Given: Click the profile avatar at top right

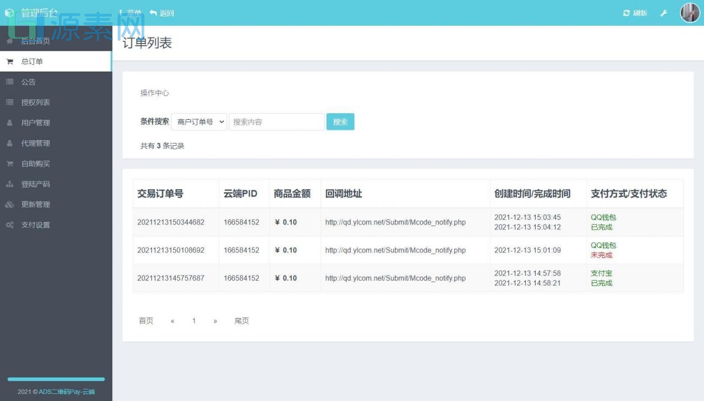Looking at the screenshot, I should point(689,13).
